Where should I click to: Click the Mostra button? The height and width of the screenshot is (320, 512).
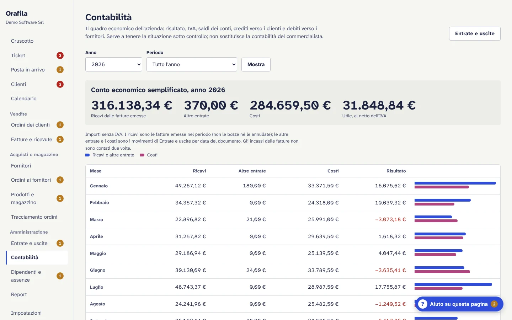point(256,64)
